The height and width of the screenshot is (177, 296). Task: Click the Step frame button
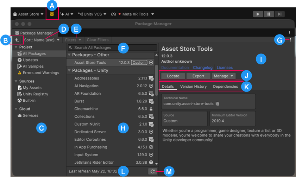point(279,14)
